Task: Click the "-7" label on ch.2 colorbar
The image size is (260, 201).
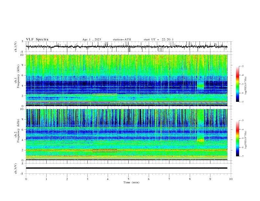Action: click(x=242, y=156)
